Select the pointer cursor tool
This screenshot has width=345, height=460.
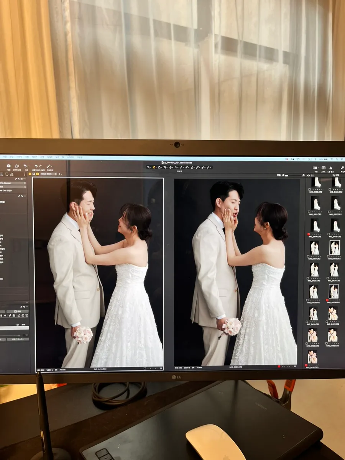click(x=149, y=167)
